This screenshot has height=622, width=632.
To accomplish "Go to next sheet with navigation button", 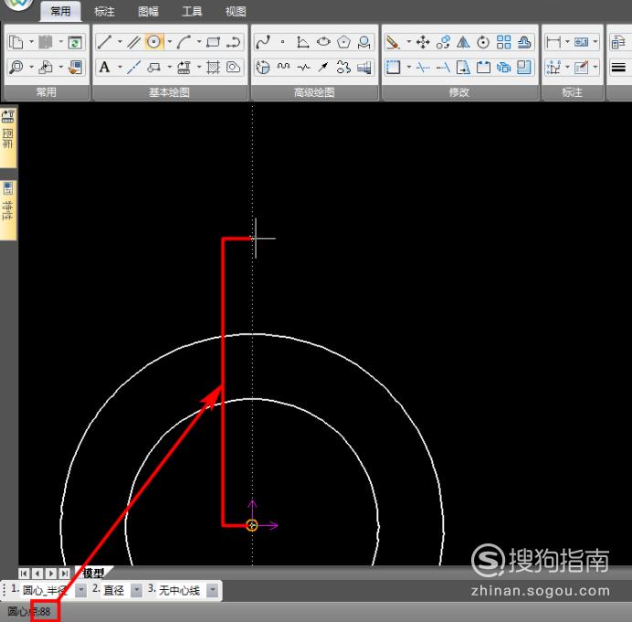I will point(51,573).
